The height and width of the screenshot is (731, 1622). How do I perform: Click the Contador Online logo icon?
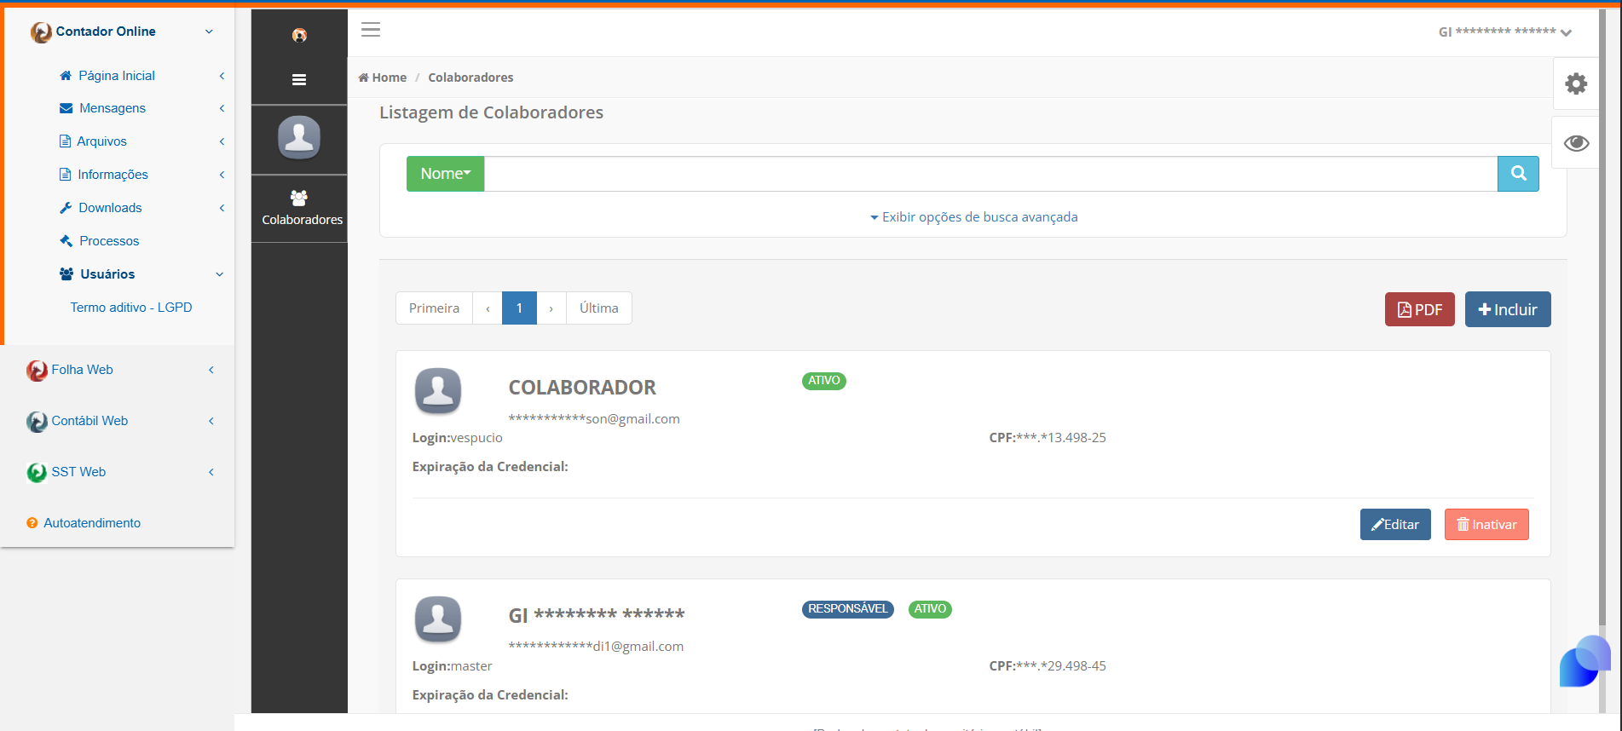41,32
